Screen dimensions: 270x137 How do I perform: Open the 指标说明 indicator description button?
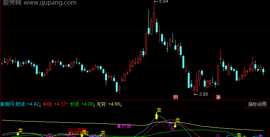pyautogui.click(x=257, y=104)
